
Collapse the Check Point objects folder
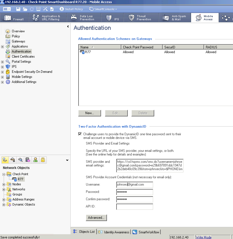pyautogui.click(x=4, y=174)
